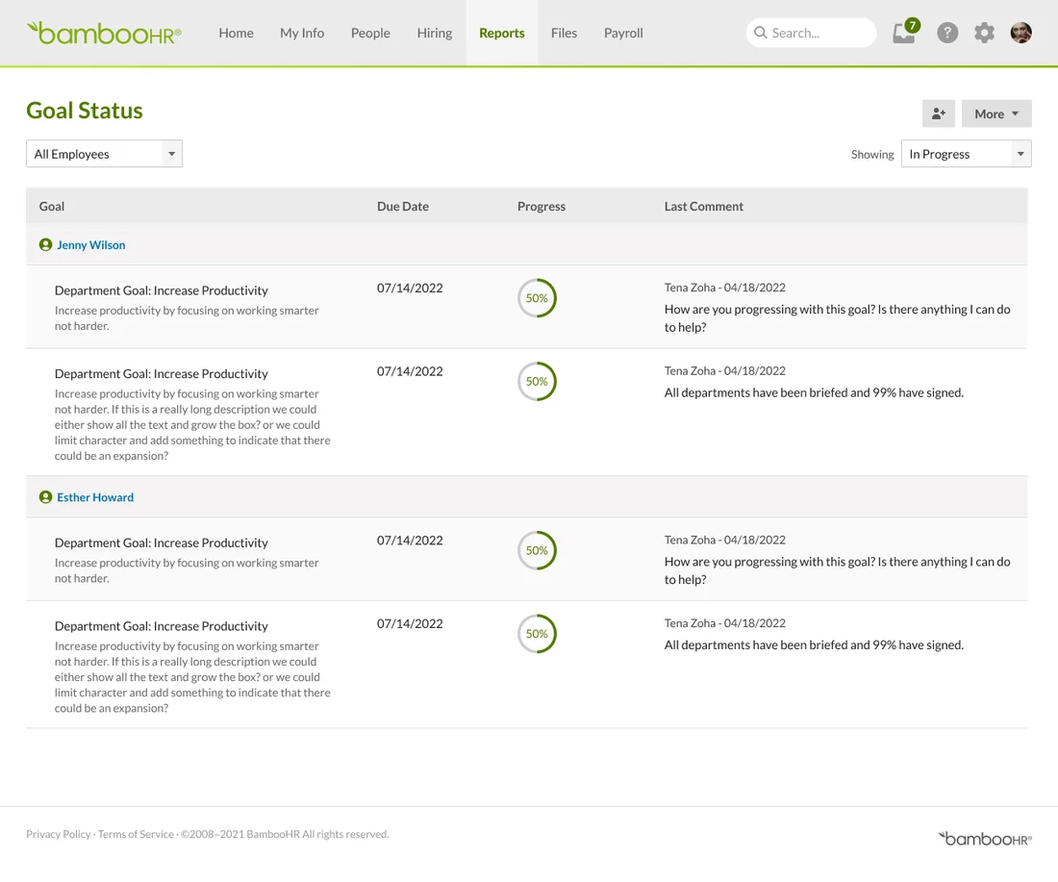Screen dimensions: 1058x882
Task: Open the Hiring tab
Action: 435,33
